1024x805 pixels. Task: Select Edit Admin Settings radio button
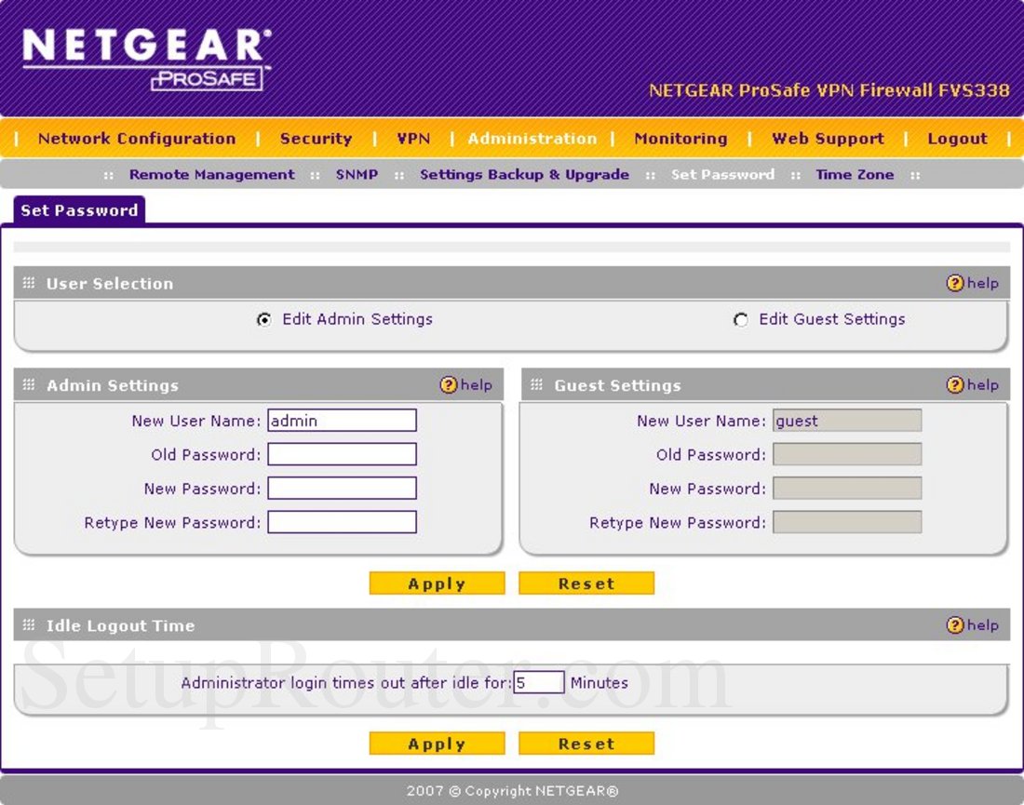263,319
